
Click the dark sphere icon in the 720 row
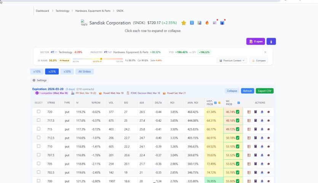click(268, 112)
